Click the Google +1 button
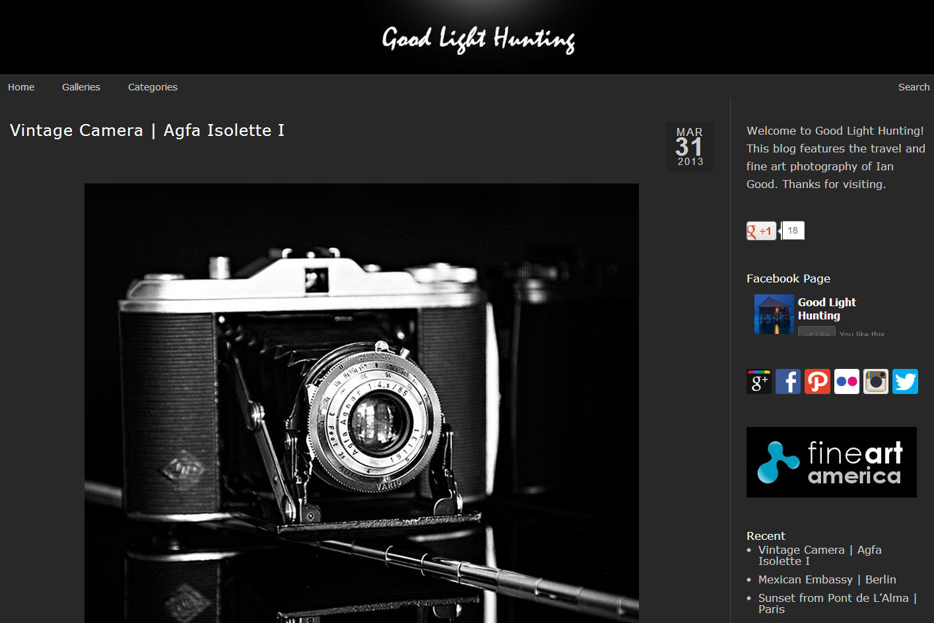Image resolution: width=934 pixels, height=623 pixels. 761,231
